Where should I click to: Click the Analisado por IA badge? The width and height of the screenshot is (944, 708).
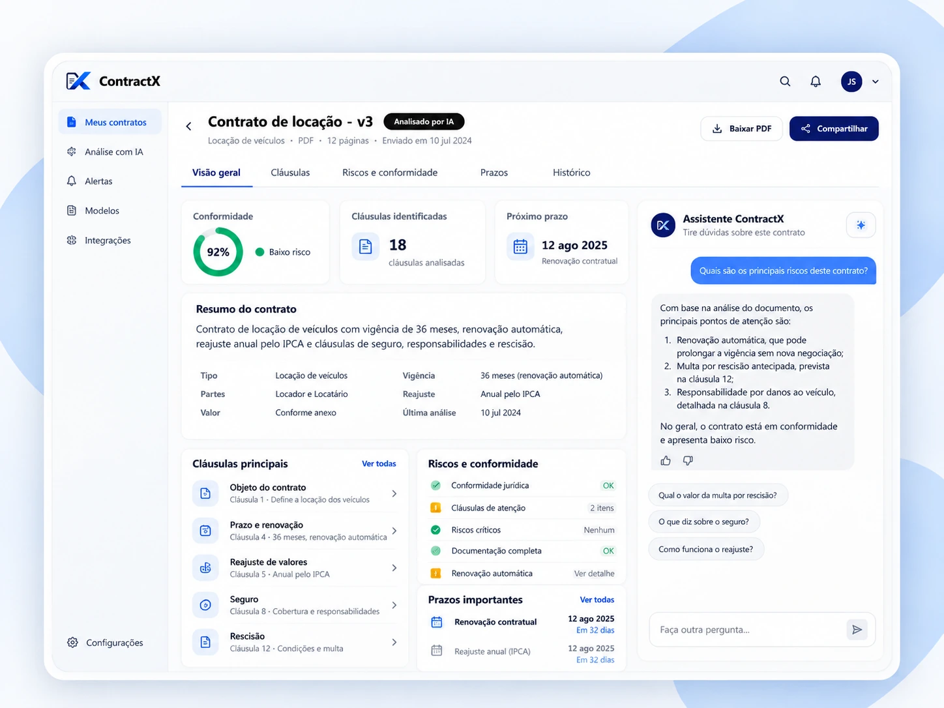point(424,122)
